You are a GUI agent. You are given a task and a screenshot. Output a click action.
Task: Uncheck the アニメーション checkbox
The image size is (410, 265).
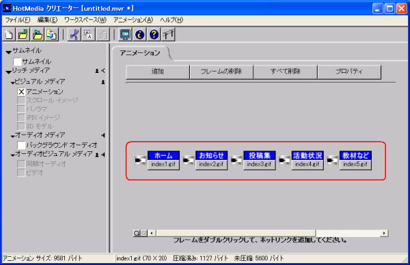21,92
